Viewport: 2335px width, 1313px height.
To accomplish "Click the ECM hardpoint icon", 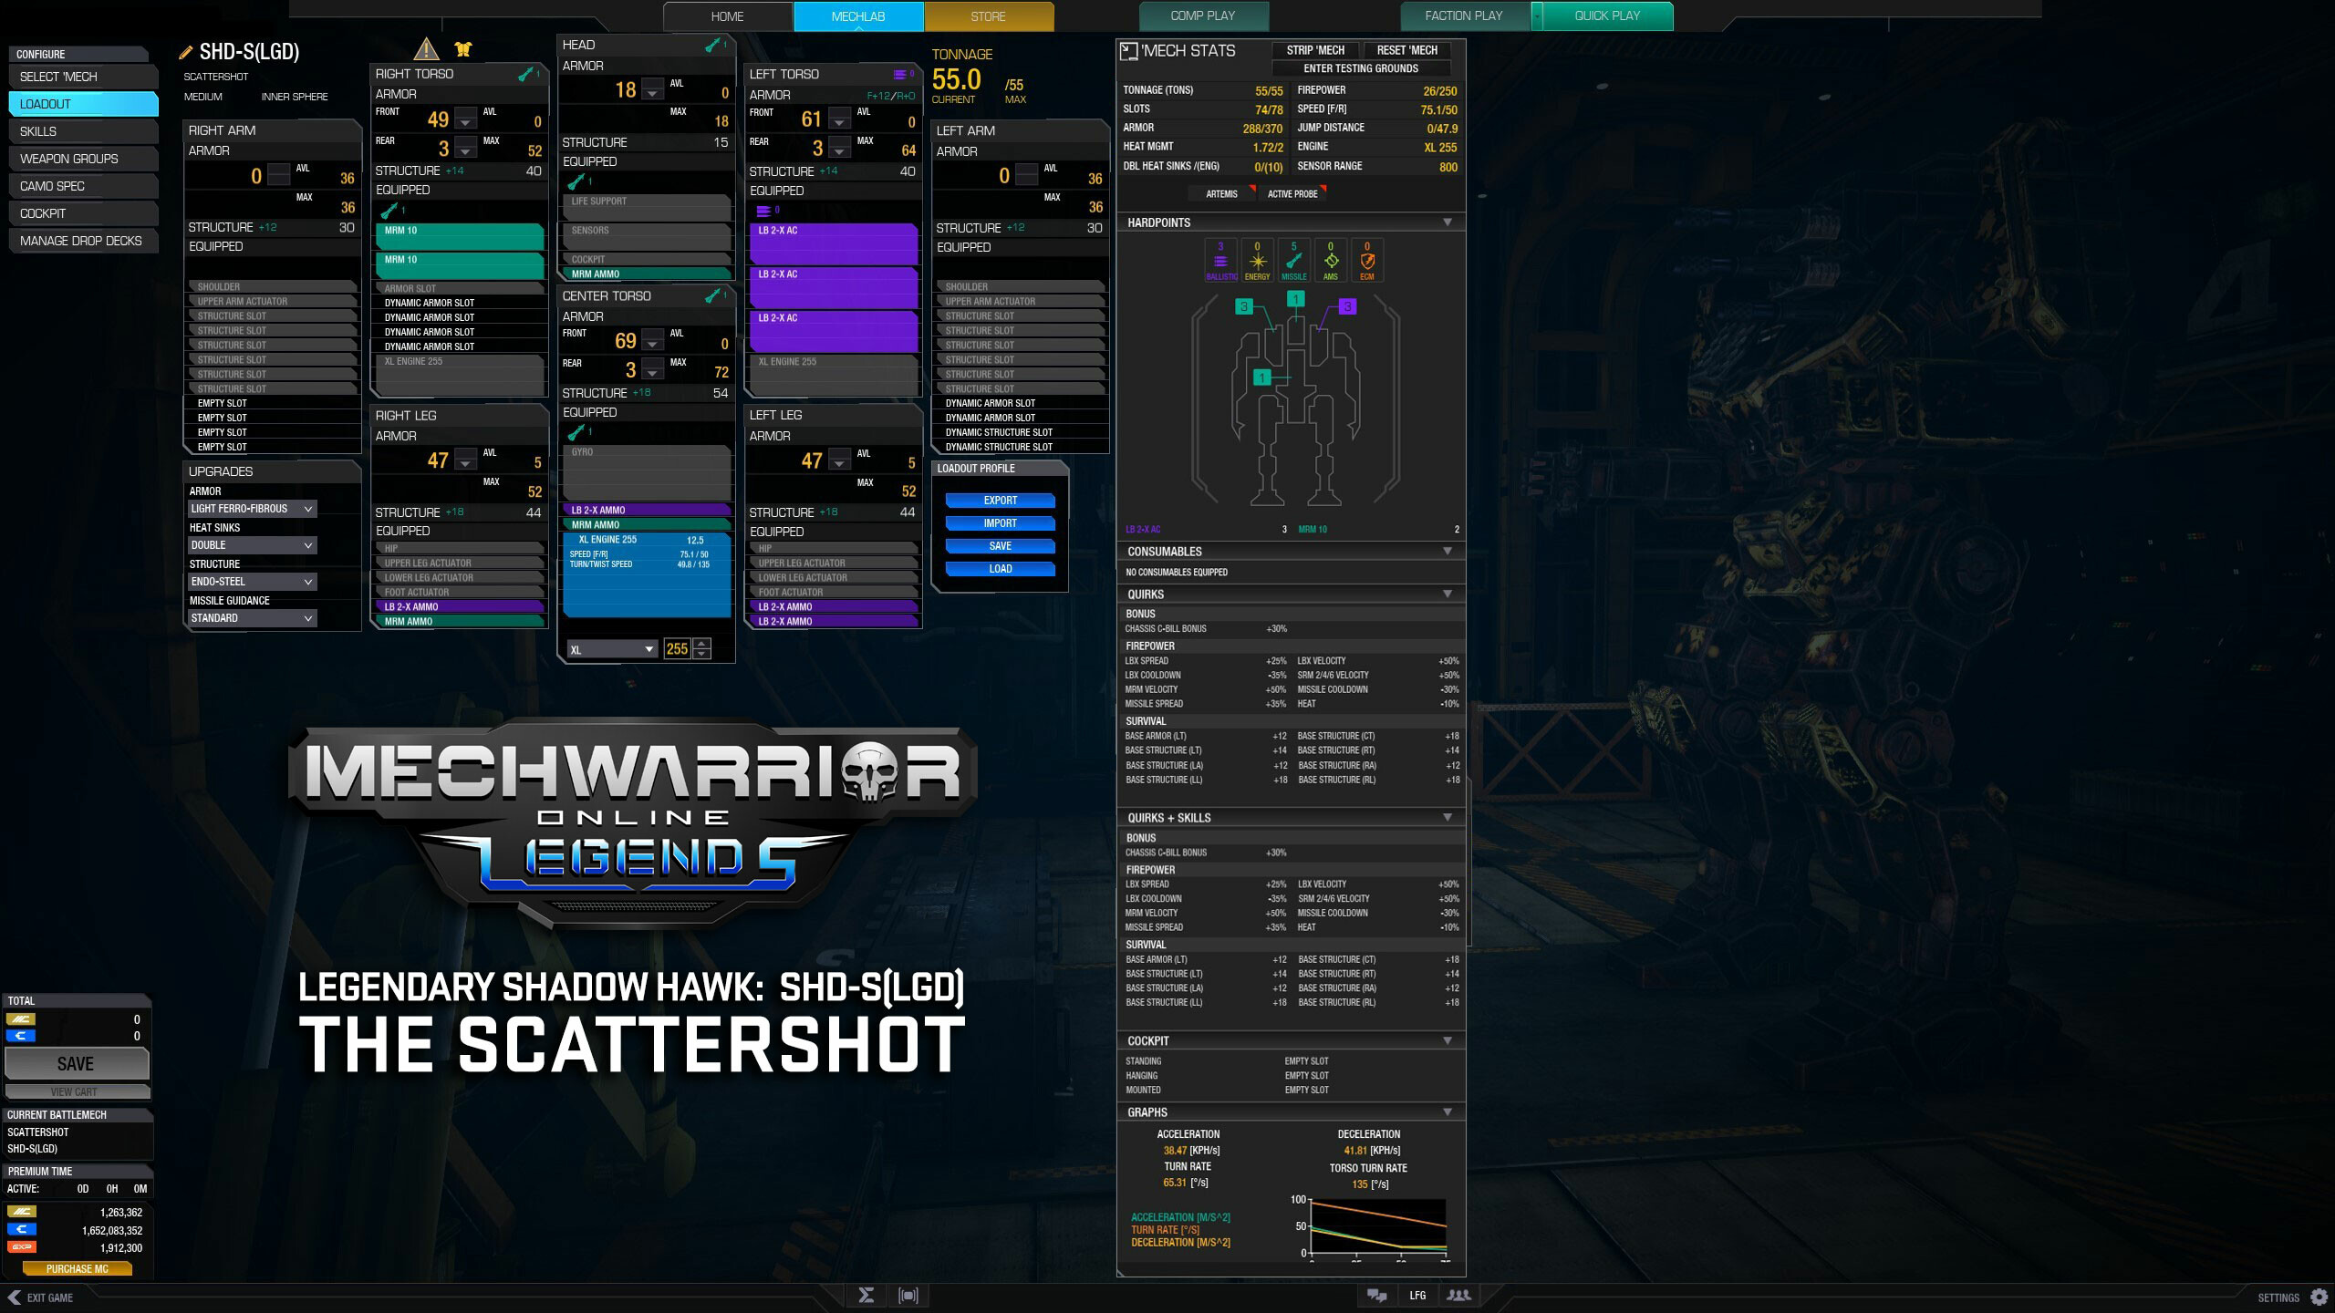I will pyautogui.click(x=1366, y=260).
